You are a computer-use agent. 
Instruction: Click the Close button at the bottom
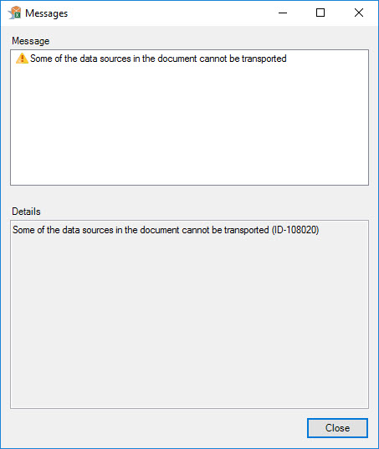click(x=337, y=428)
